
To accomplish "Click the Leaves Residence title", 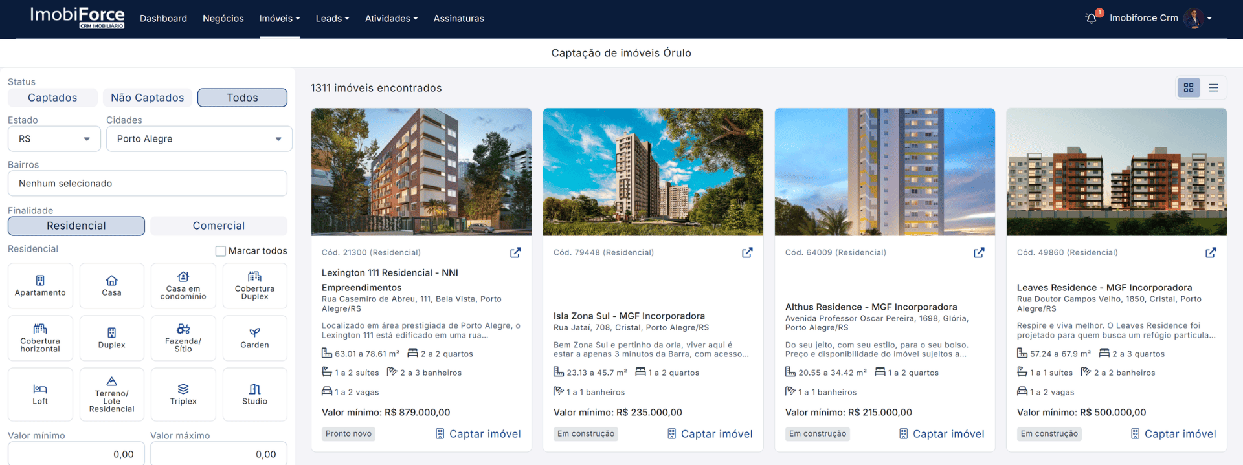I will 1104,288.
